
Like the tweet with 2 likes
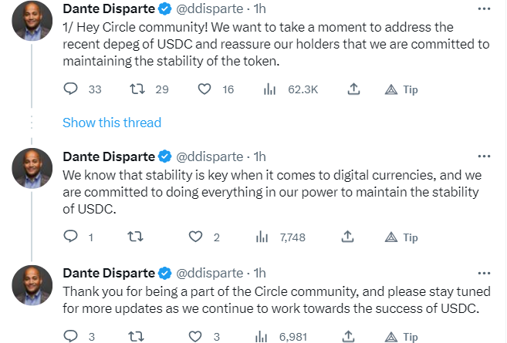196,237
